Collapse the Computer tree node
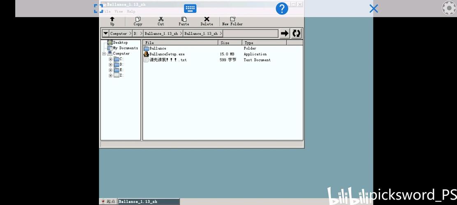The width and height of the screenshot is (457, 205). tap(104, 54)
